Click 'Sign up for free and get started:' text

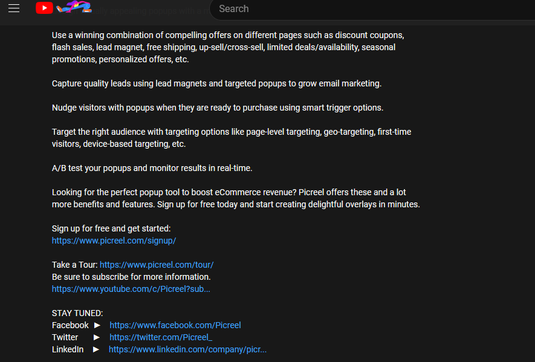111,228
